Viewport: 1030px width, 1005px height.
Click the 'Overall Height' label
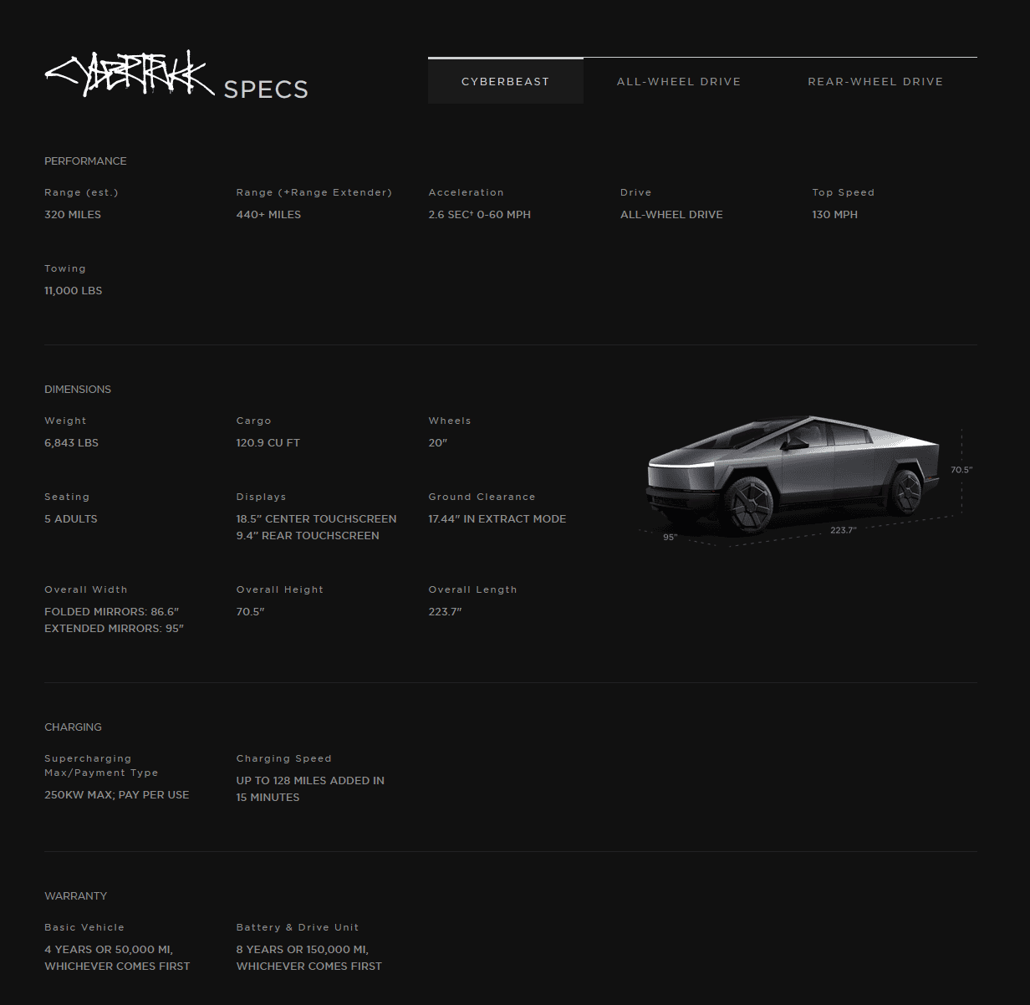(x=279, y=589)
